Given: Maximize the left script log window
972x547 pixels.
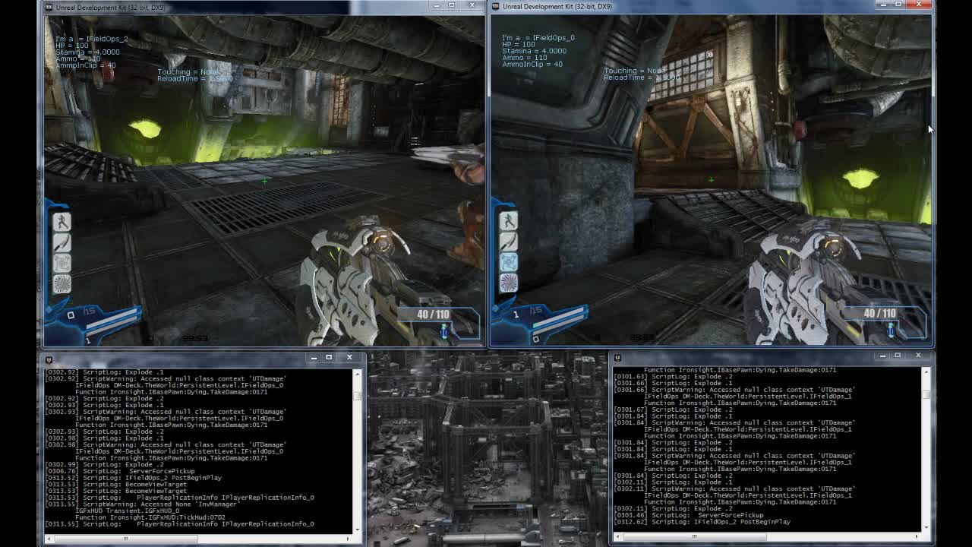Looking at the screenshot, I should click(x=329, y=357).
